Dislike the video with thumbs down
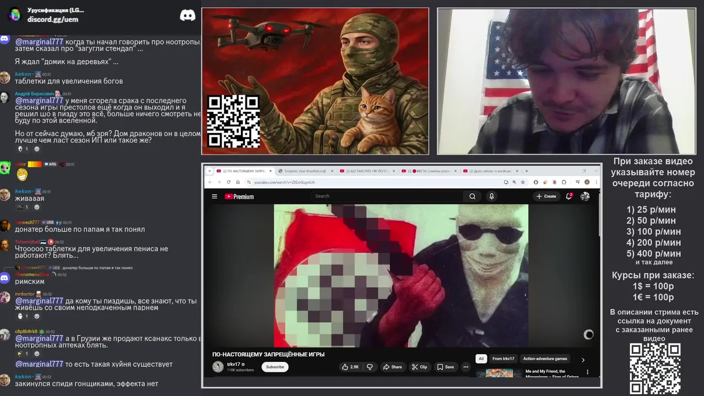Image resolution: width=704 pixels, height=396 pixels. click(370, 367)
